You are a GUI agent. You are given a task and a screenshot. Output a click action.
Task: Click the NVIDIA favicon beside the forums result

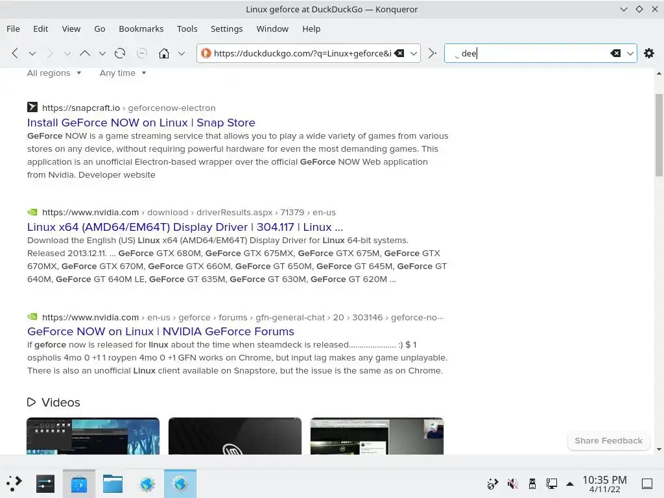click(x=32, y=316)
